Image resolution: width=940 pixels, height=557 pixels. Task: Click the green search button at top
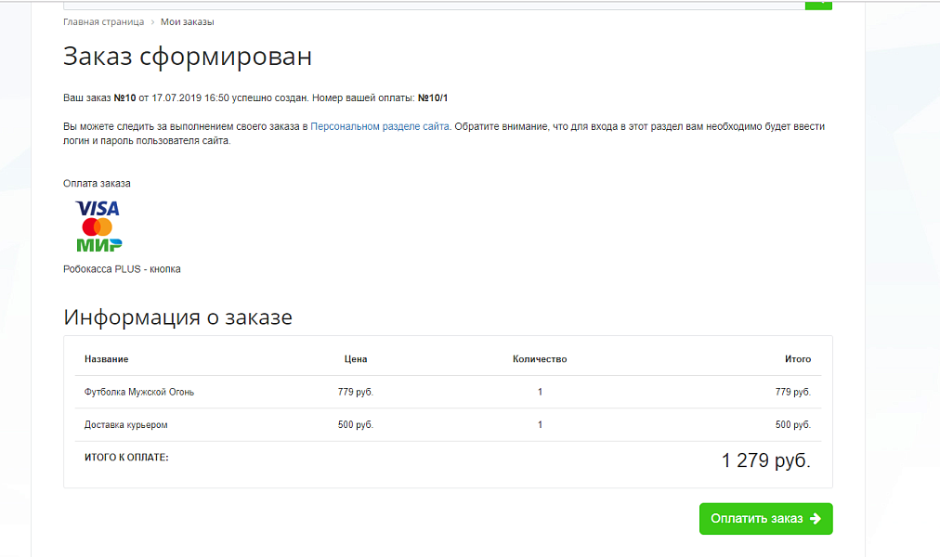point(818,3)
